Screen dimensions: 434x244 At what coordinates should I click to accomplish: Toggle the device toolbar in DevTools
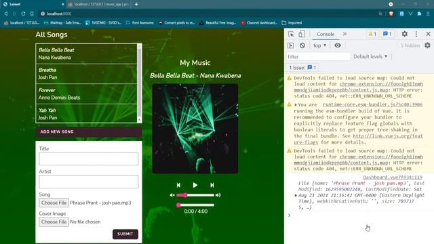point(302,34)
